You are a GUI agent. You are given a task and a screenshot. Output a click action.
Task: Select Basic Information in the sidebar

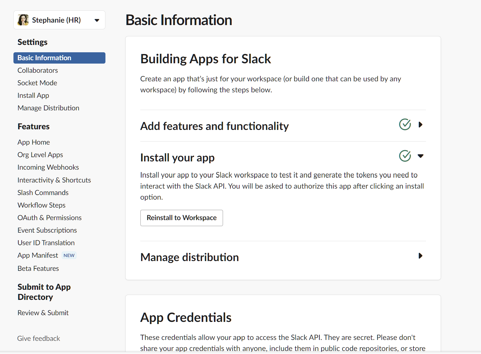pyautogui.click(x=59, y=58)
